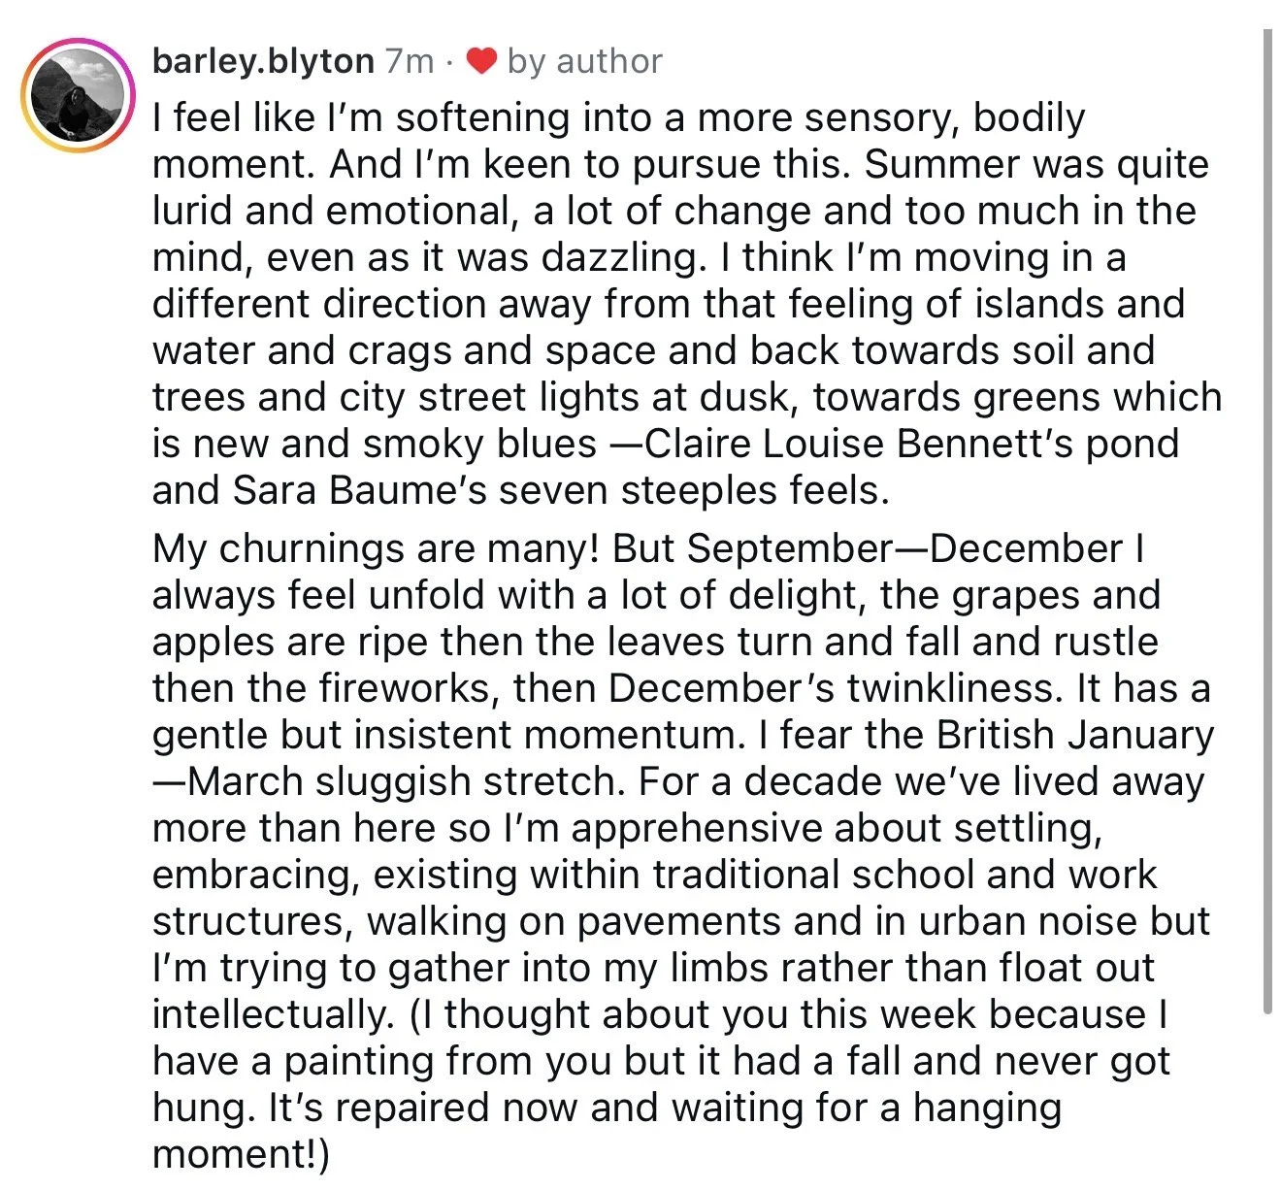The height and width of the screenshot is (1191, 1281).
Task: Click the phrase 'British January'
Action: [x=1074, y=735]
